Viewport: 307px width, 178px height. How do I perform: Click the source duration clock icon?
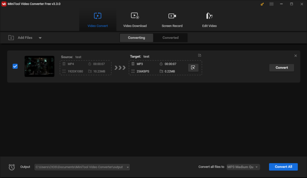(x=90, y=64)
